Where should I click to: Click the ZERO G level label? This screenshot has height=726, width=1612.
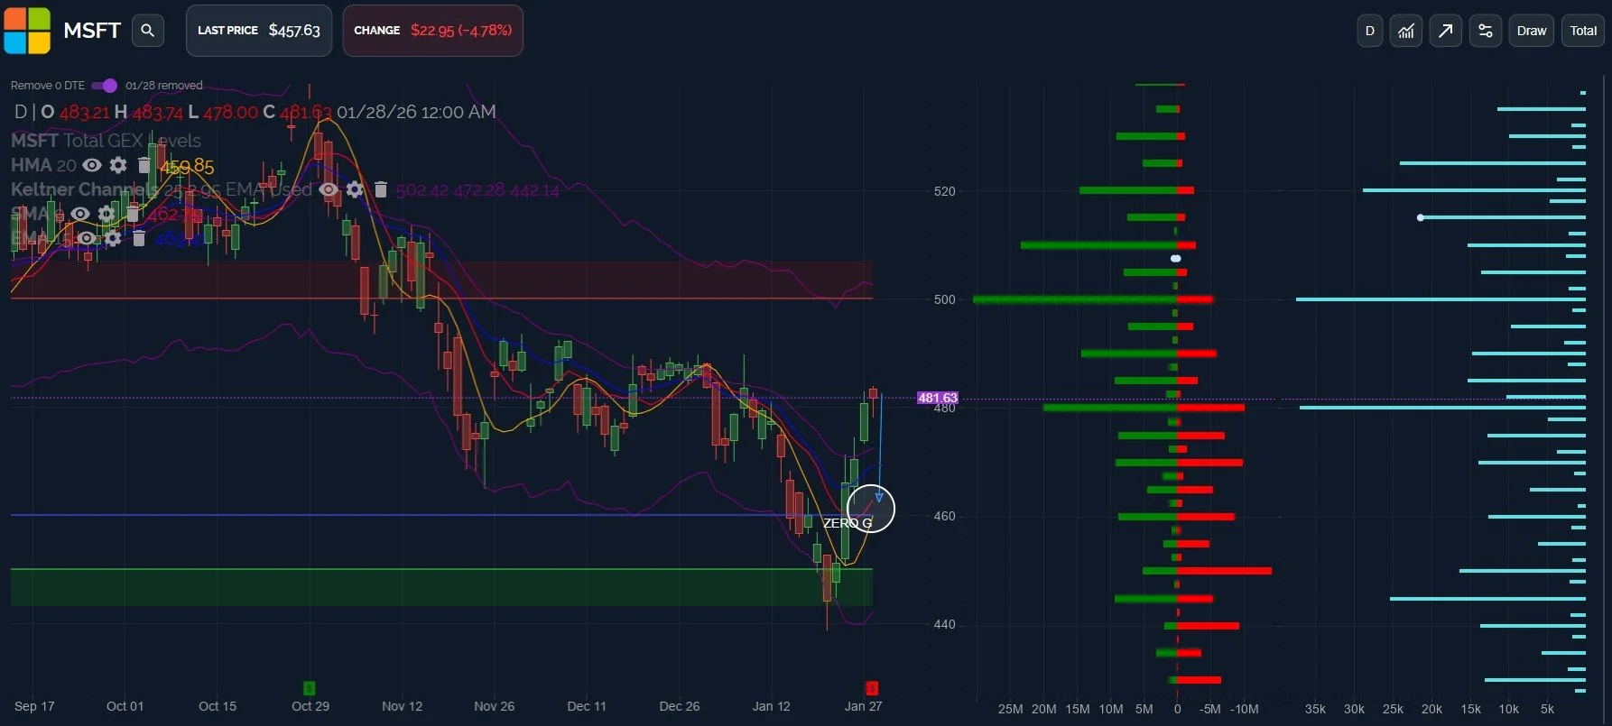(848, 523)
